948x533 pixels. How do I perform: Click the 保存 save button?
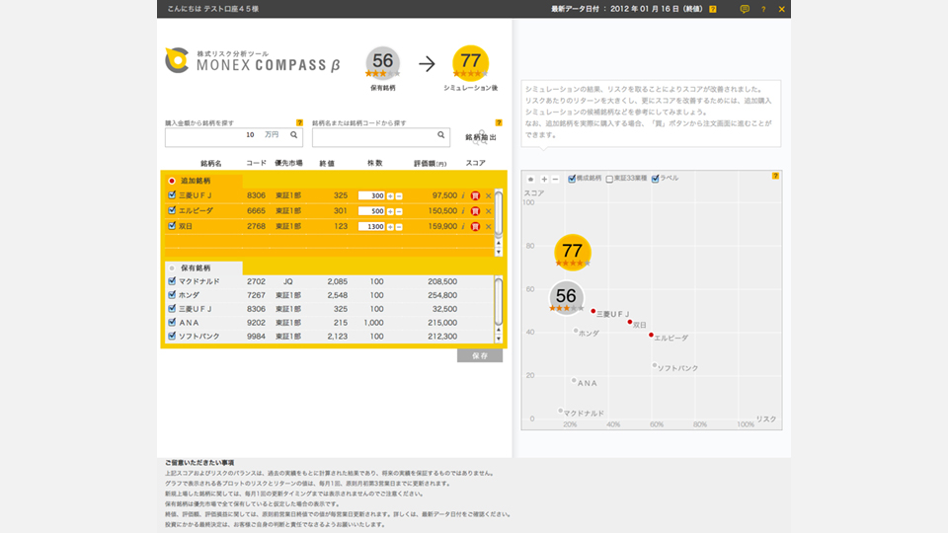pos(480,356)
